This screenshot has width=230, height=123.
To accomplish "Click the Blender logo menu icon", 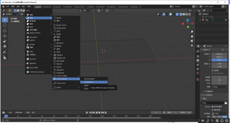I will 3,7.
